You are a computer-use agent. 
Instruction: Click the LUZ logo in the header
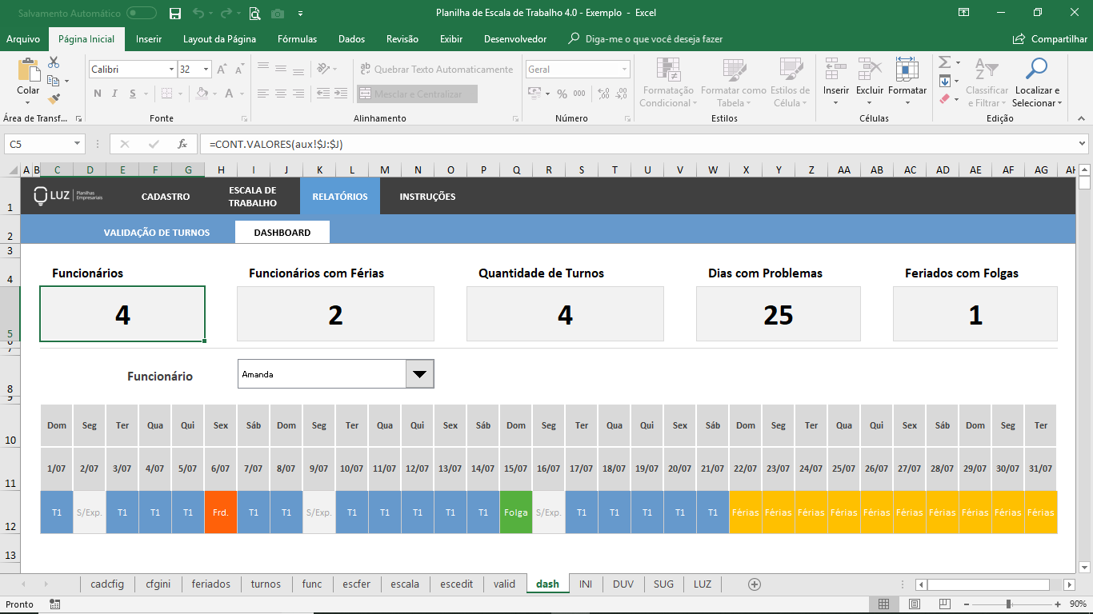[69, 196]
